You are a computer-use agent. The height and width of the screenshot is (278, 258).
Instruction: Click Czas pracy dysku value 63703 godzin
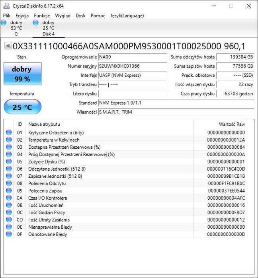tap(235, 94)
